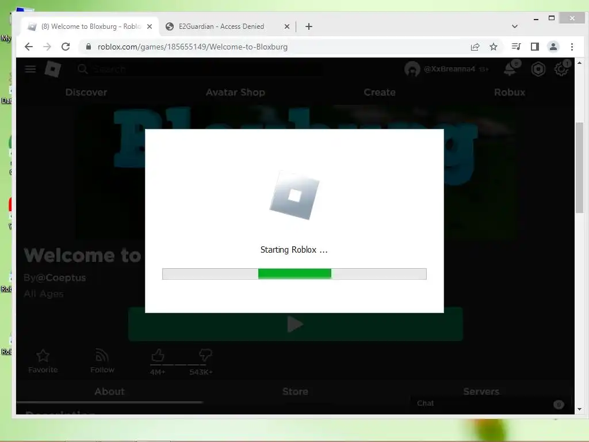Maximize the Chrome window
Viewport: 589px width, 442px height.
(x=552, y=18)
